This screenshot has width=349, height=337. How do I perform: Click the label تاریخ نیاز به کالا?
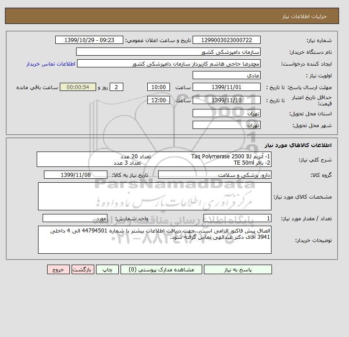[130, 175]
